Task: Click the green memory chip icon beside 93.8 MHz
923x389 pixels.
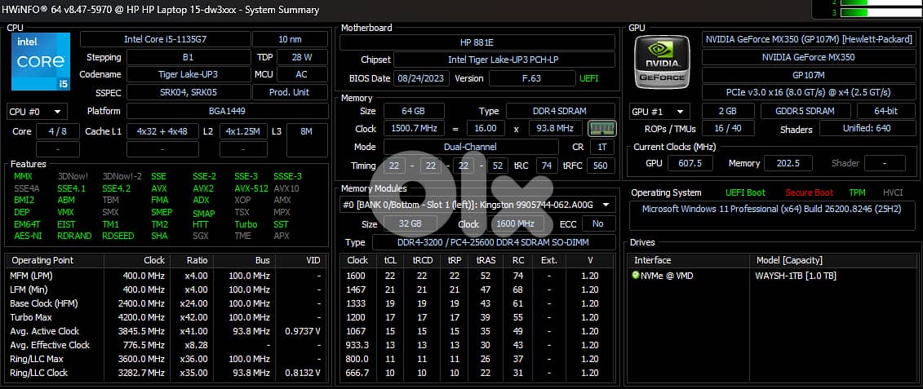Action: (x=601, y=128)
